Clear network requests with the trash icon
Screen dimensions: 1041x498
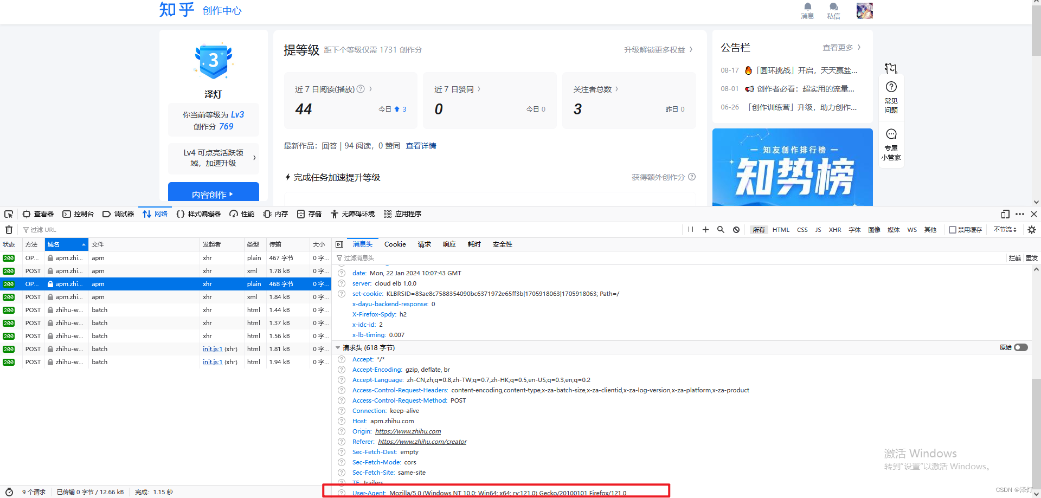pyautogui.click(x=9, y=230)
